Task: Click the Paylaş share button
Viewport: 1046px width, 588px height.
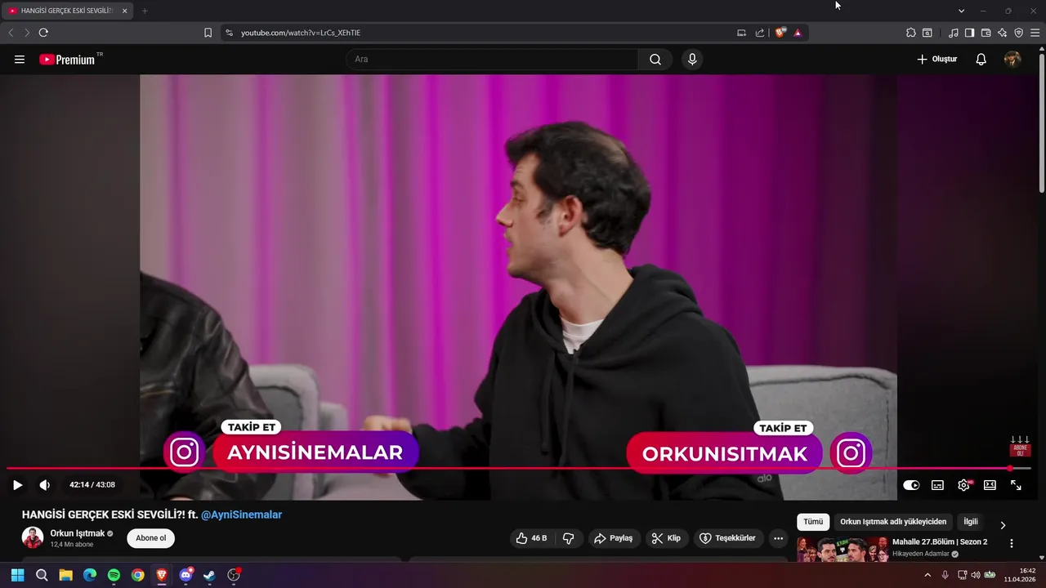Action: 614,538
